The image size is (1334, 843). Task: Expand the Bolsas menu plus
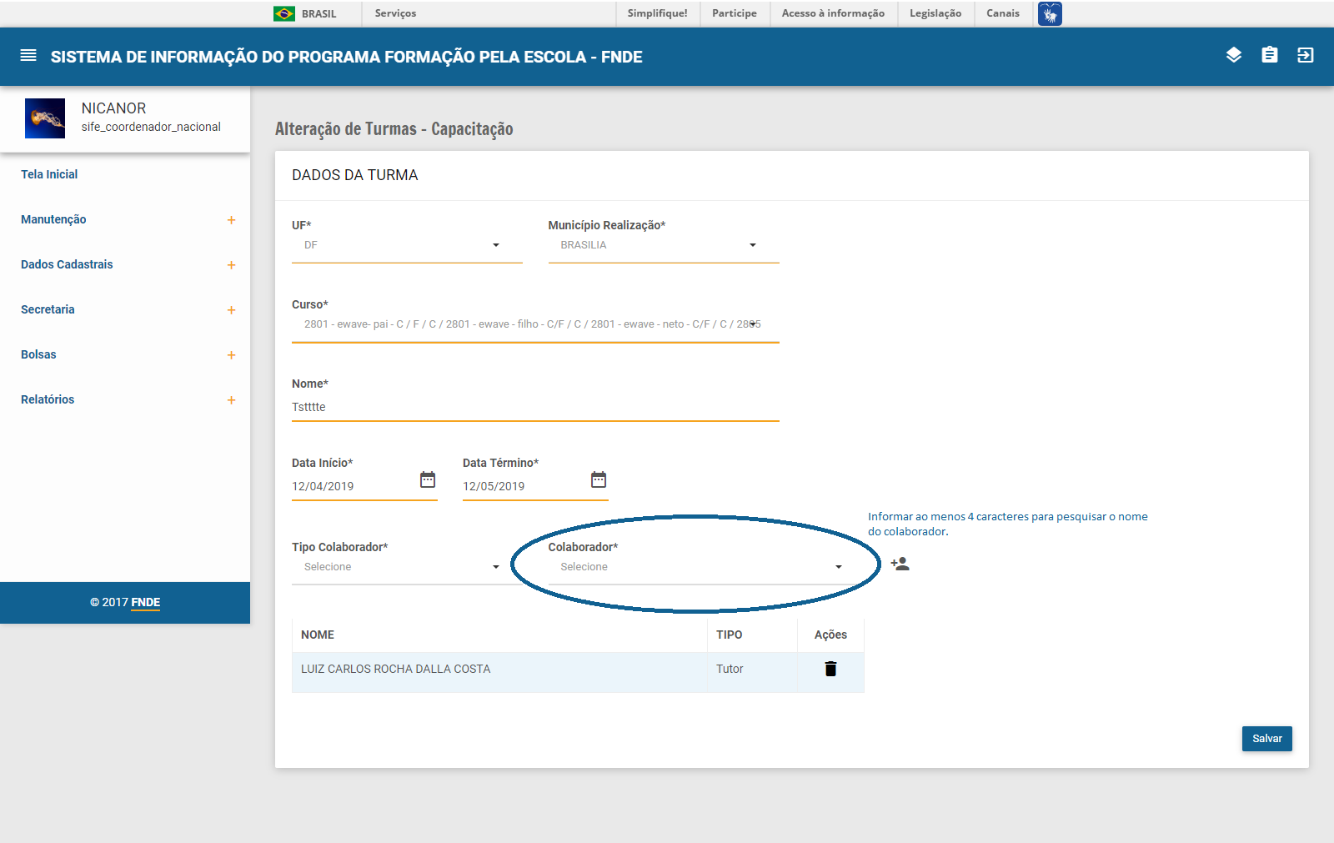point(231,355)
